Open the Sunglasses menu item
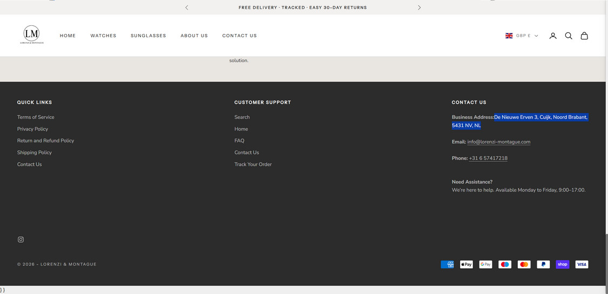This screenshot has width=608, height=294. (x=148, y=36)
